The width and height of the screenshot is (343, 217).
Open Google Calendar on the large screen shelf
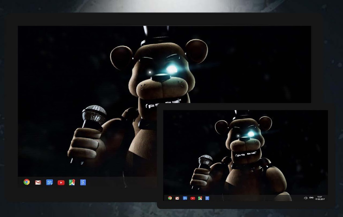click(49, 182)
